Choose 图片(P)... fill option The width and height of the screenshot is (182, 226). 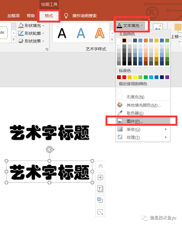(143, 121)
